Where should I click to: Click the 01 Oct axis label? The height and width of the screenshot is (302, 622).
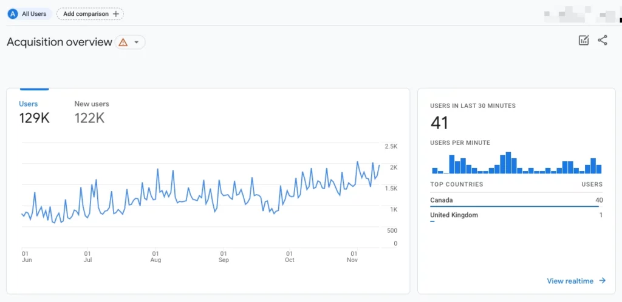pyautogui.click(x=290, y=257)
